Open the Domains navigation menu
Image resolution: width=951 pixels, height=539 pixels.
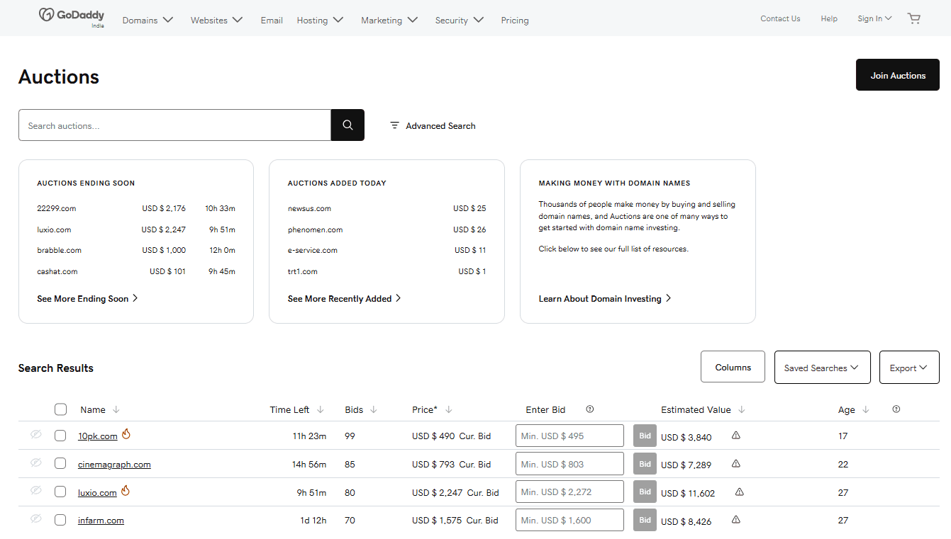point(148,21)
